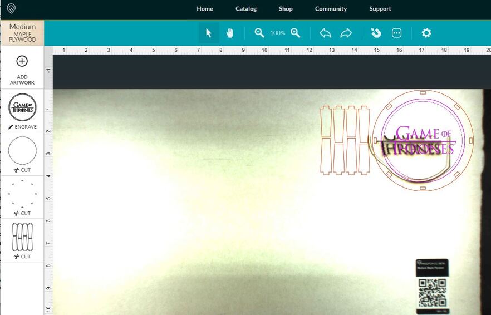491x315 pixels.
Task: Redo the last action
Action: (x=346, y=33)
